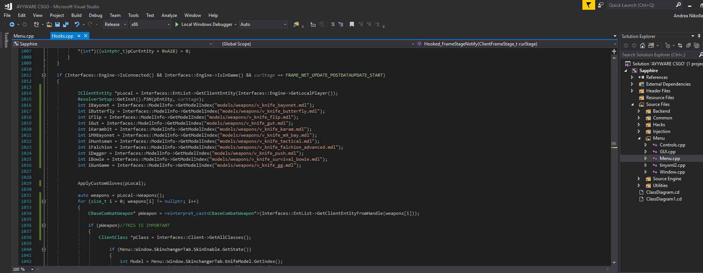Open the Release configuration dropdown

click(x=115, y=24)
